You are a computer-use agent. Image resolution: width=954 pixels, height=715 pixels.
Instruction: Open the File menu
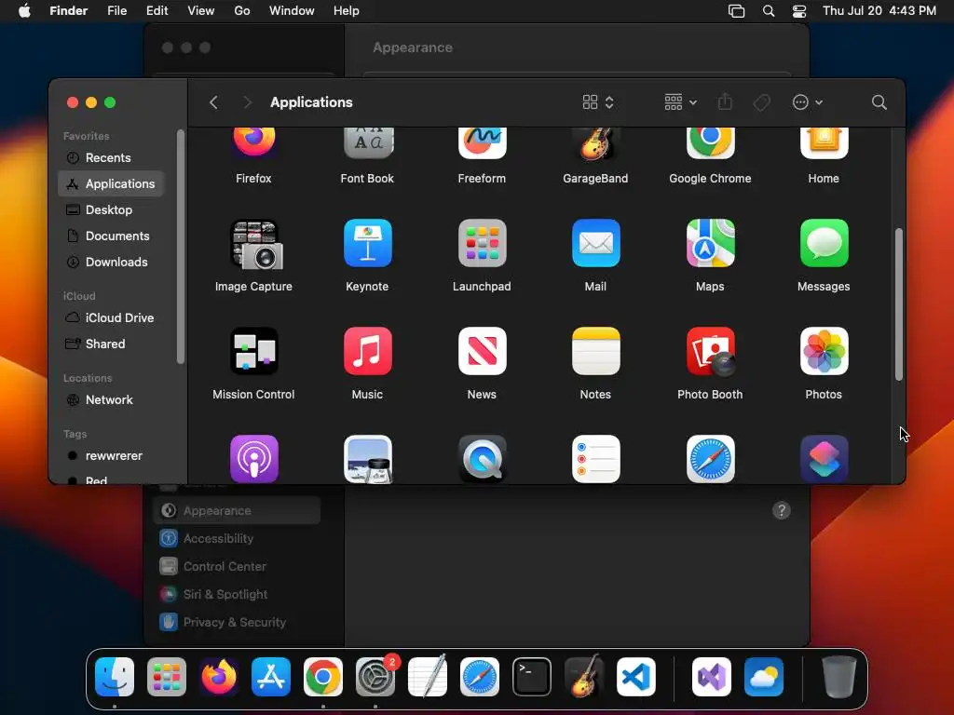pos(116,11)
